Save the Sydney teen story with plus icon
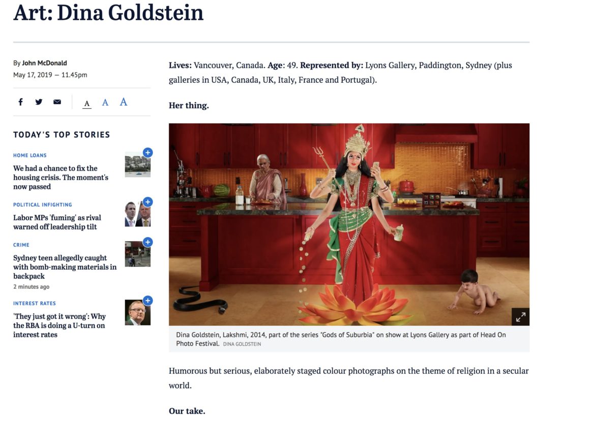 (148, 242)
